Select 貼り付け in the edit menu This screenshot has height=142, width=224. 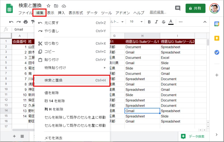(72, 60)
